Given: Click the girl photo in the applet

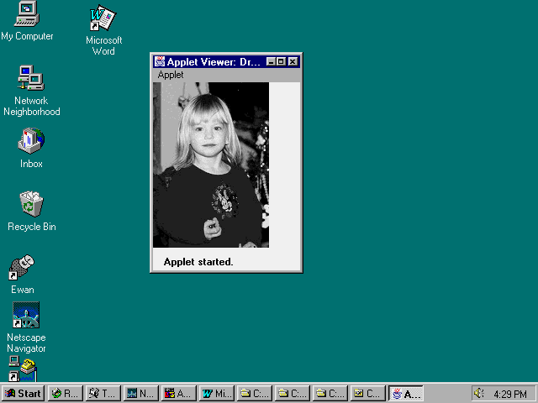Looking at the screenshot, I should [211, 165].
